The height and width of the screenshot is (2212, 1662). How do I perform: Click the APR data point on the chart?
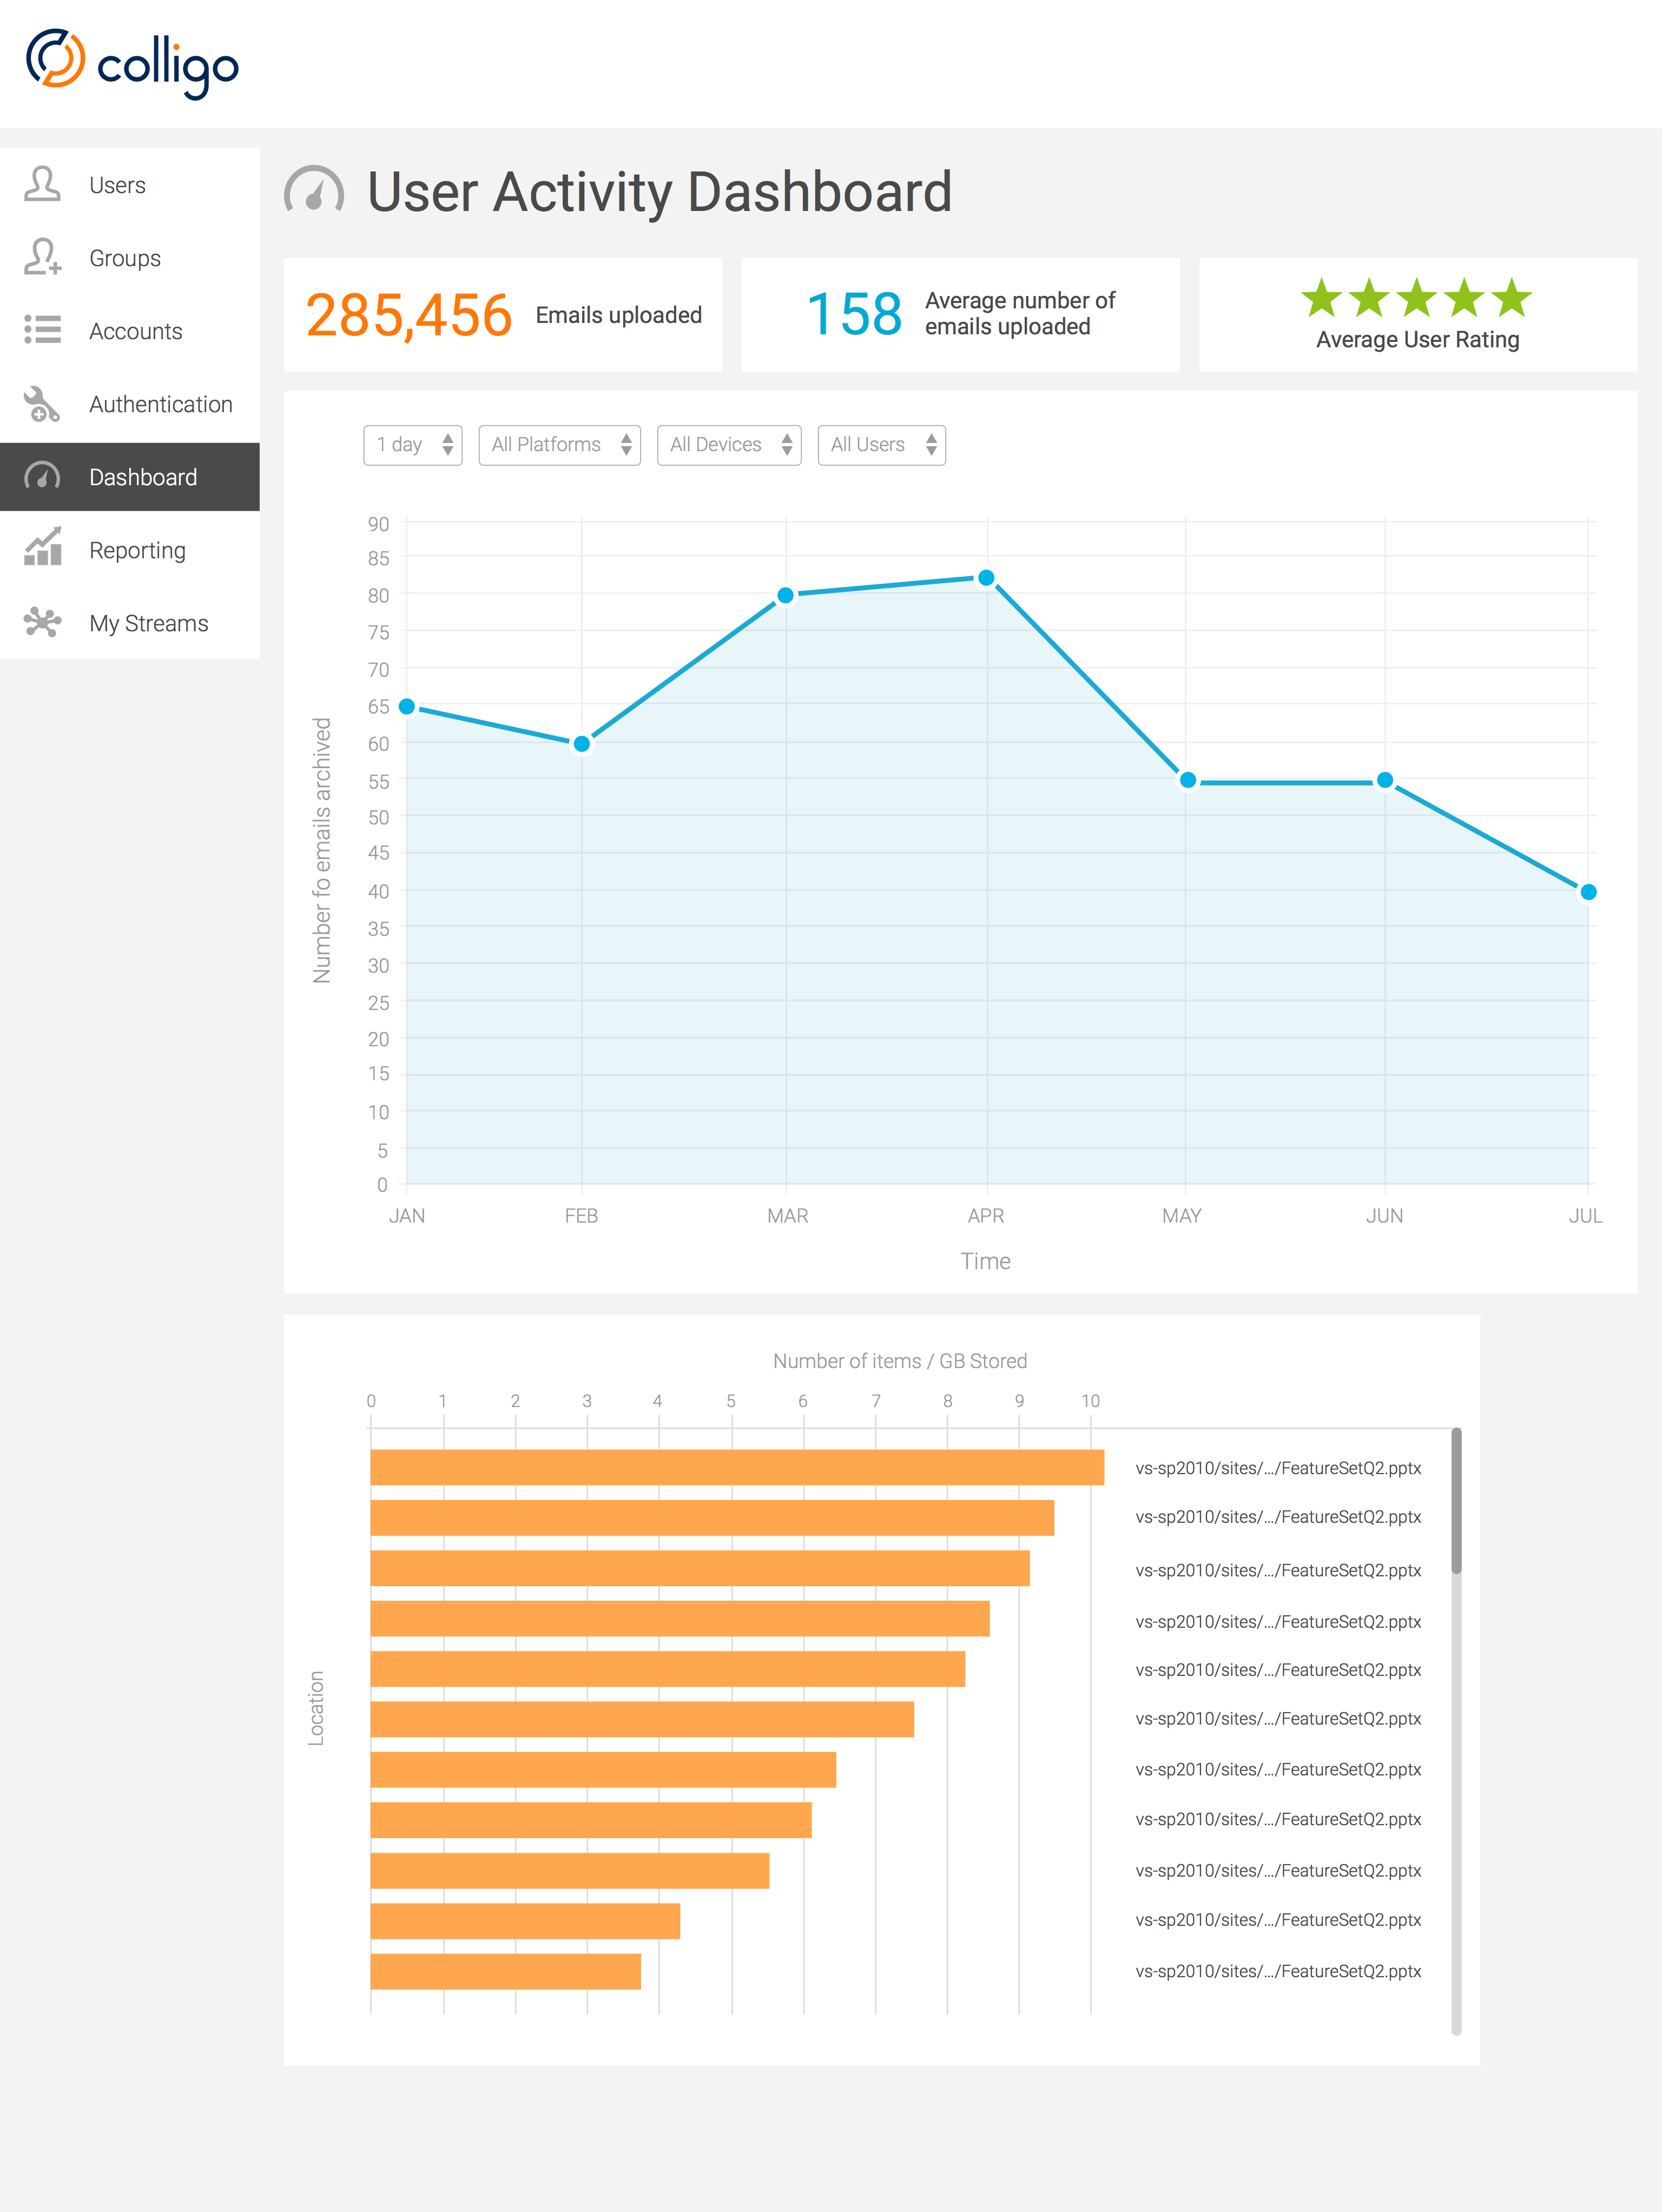point(986,578)
